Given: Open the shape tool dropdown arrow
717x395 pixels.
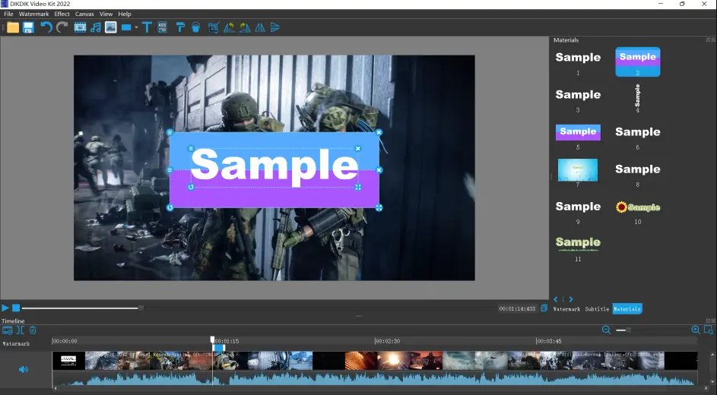Looking at the screenshot, I should point(136,28).
